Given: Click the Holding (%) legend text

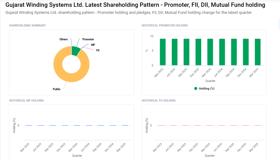Looking at the screenshot, I should click(x=207, y=89).
